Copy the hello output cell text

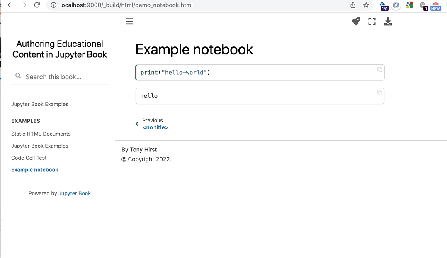click(380, 92)
